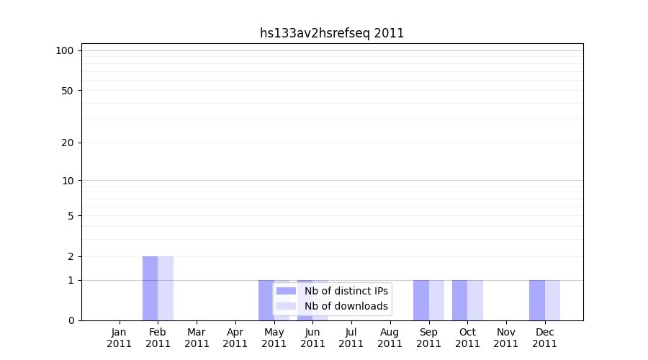Select the Nov 2011 x-axis label
648x360 pixels.
coord(505,338)
